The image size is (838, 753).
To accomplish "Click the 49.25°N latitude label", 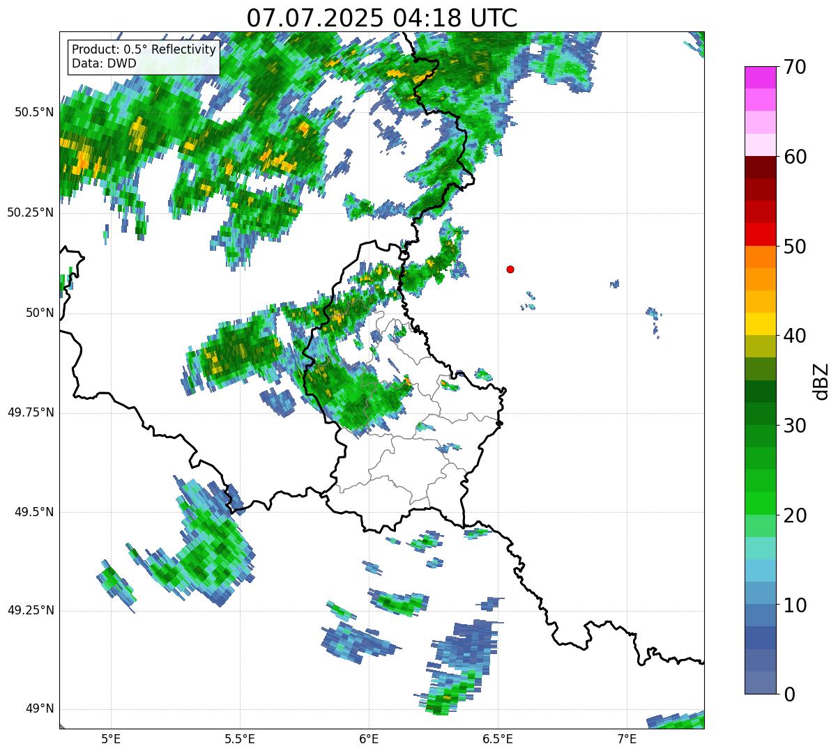I will [31, 610].
